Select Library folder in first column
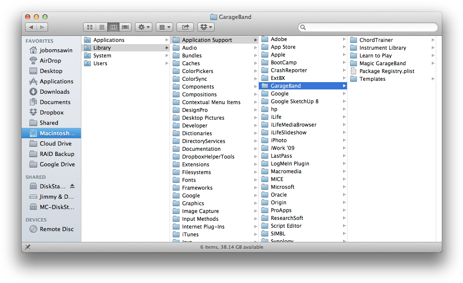463x283 pixels. pos(125,48)
